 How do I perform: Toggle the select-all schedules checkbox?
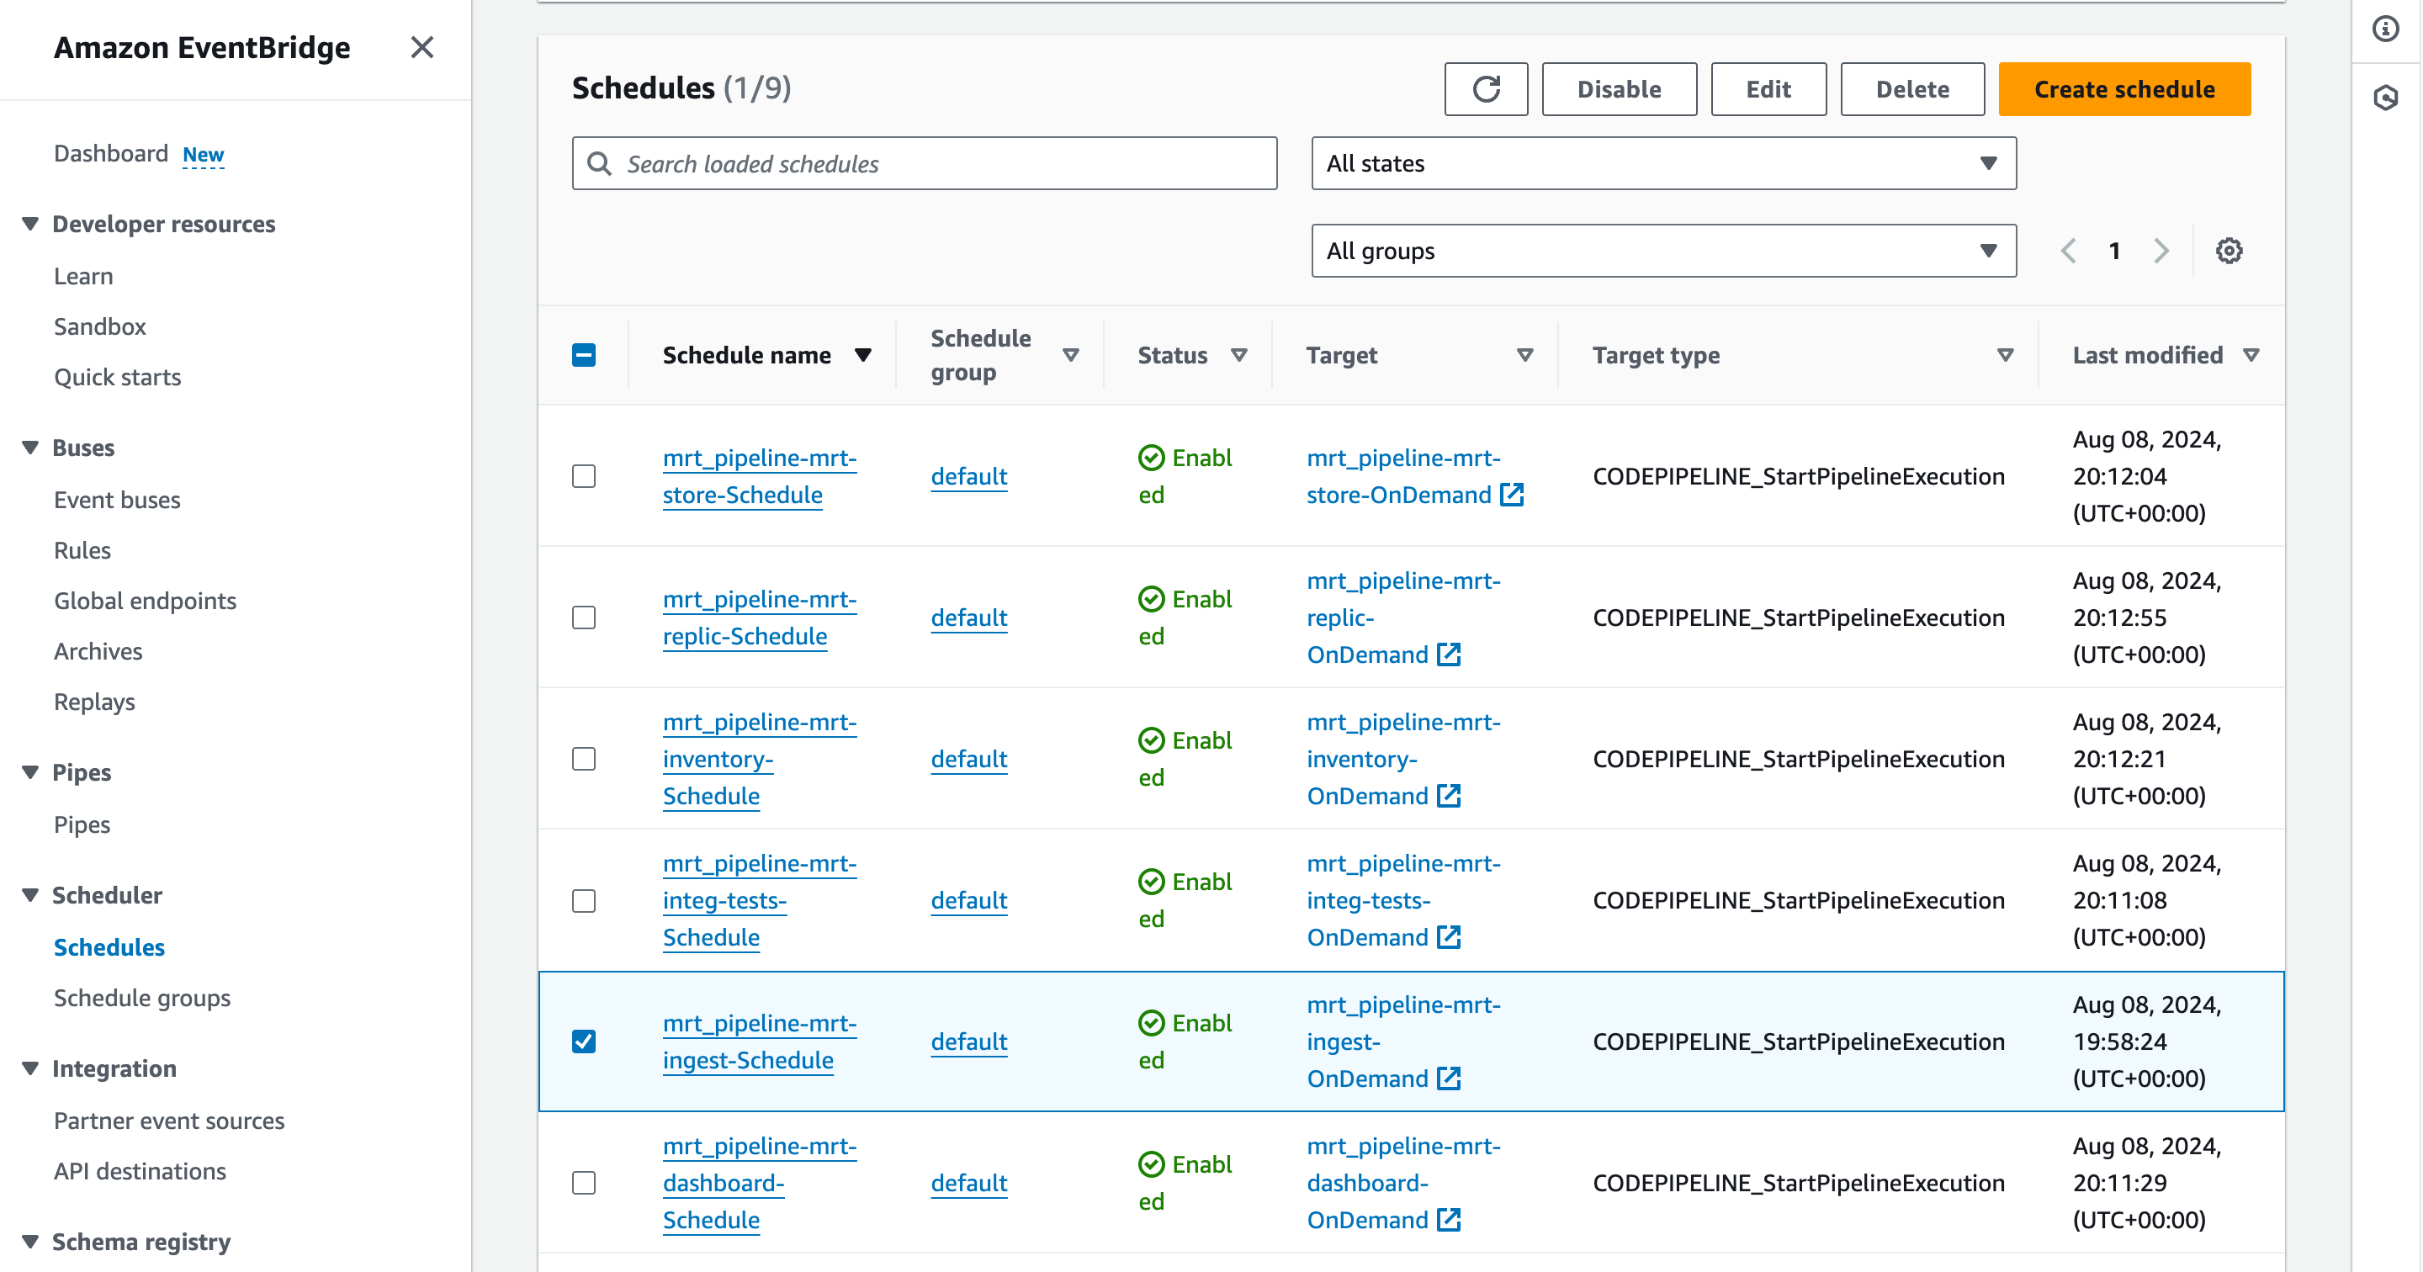(583, 356)
